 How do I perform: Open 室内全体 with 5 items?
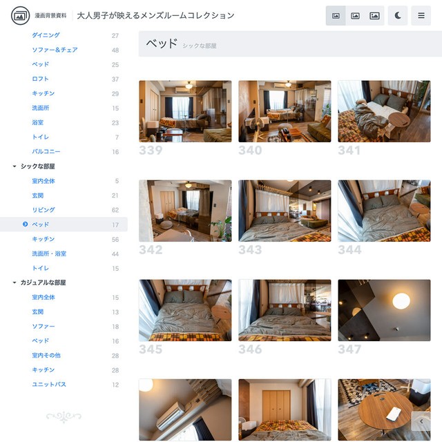(x=44, y=181)
